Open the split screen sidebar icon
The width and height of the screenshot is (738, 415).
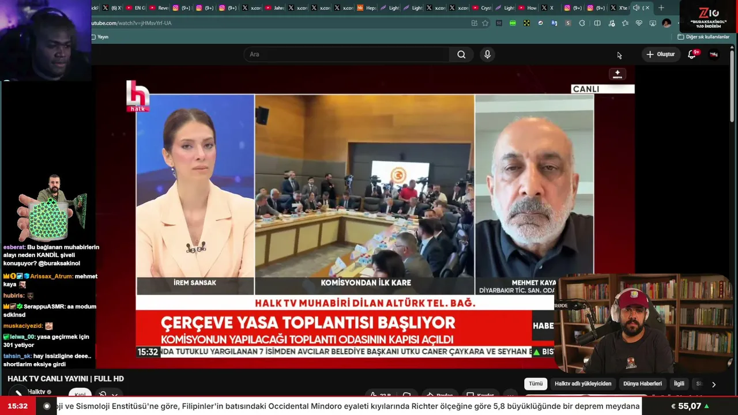597,23
